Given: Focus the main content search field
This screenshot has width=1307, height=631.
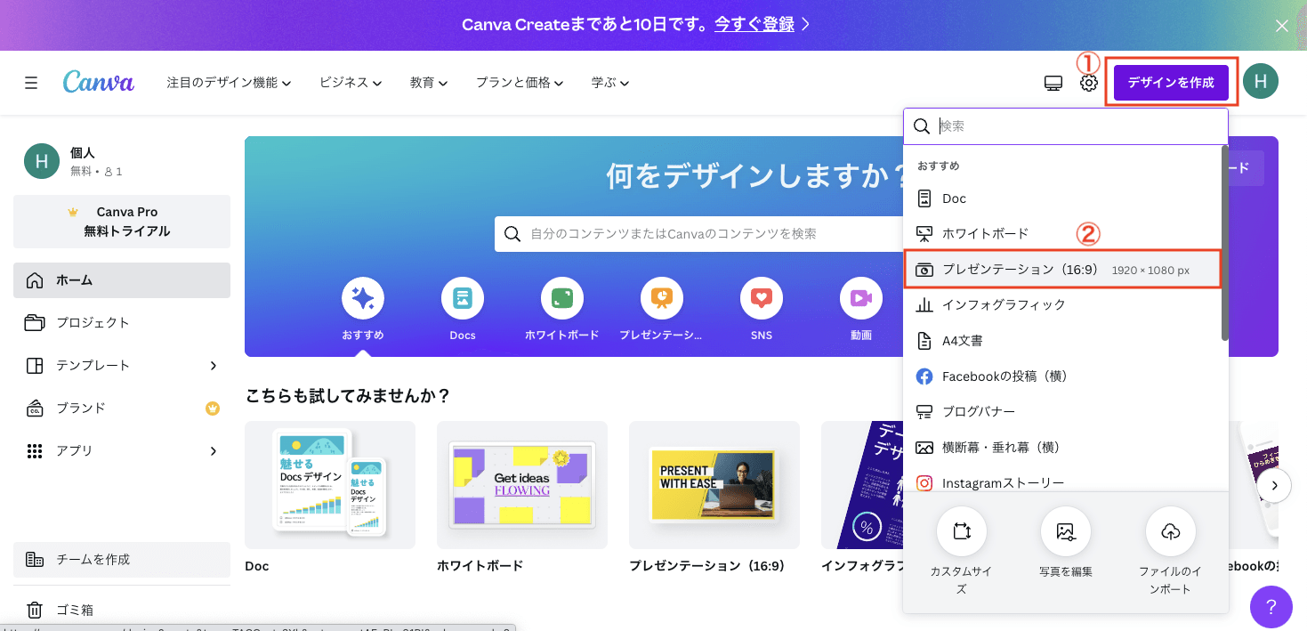Looking at the screenshot, I should tap(698, 234).
